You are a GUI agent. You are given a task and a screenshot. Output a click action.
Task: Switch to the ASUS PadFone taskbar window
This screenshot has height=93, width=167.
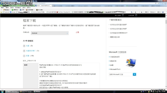click(12, 92)
